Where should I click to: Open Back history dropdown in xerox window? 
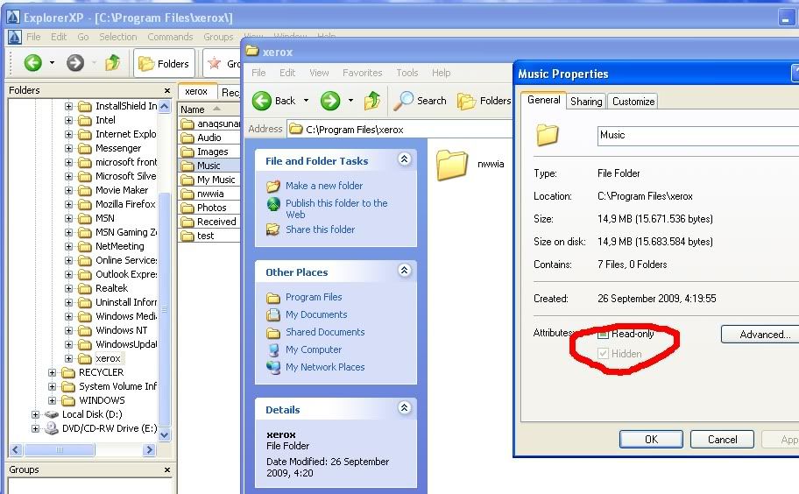pyautogui.click(x=307, y=101)
